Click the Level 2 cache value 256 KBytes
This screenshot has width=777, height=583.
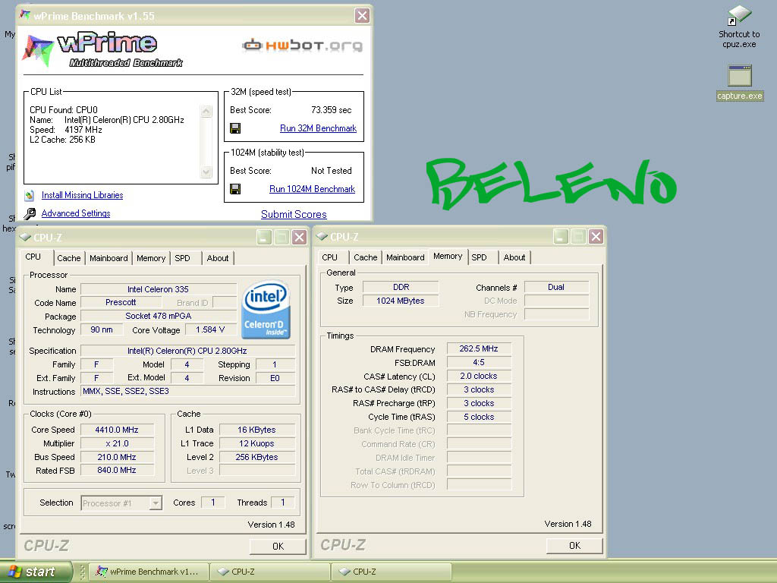tap(256, 457)
